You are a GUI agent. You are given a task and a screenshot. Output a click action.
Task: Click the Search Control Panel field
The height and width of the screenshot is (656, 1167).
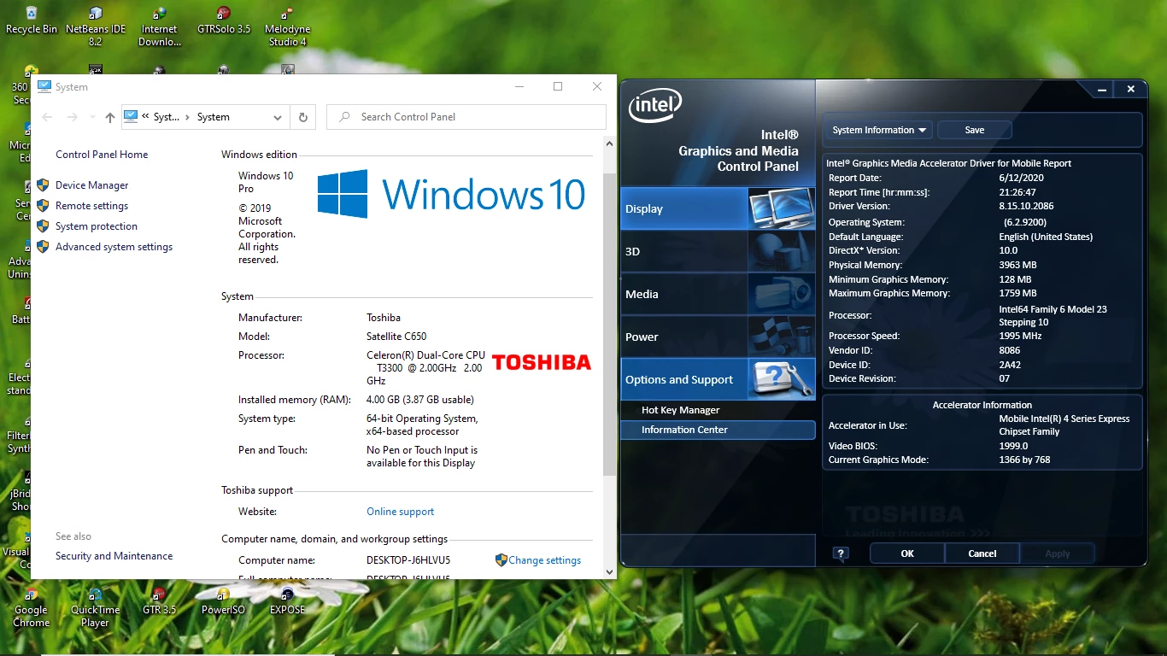tap(466, 117)
